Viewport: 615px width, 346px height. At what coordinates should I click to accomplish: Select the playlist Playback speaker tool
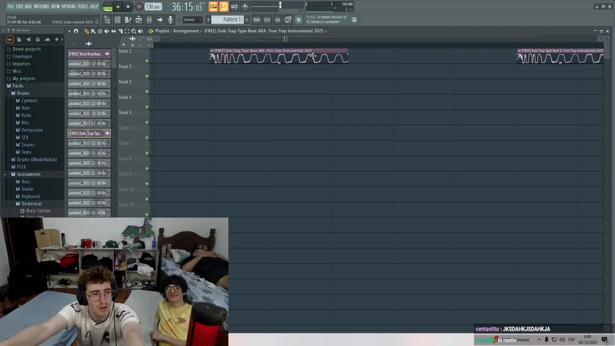(140, 31)
